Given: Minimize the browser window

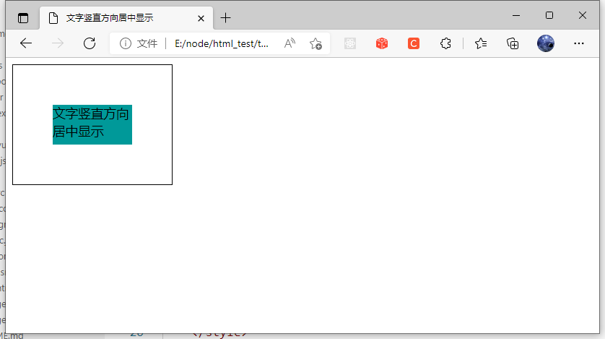Looking at the screenshot, I should click(x=516, y=15).
